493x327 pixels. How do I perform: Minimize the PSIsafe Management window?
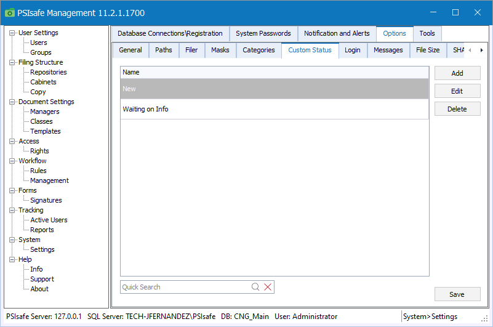(x=433, y=12)
